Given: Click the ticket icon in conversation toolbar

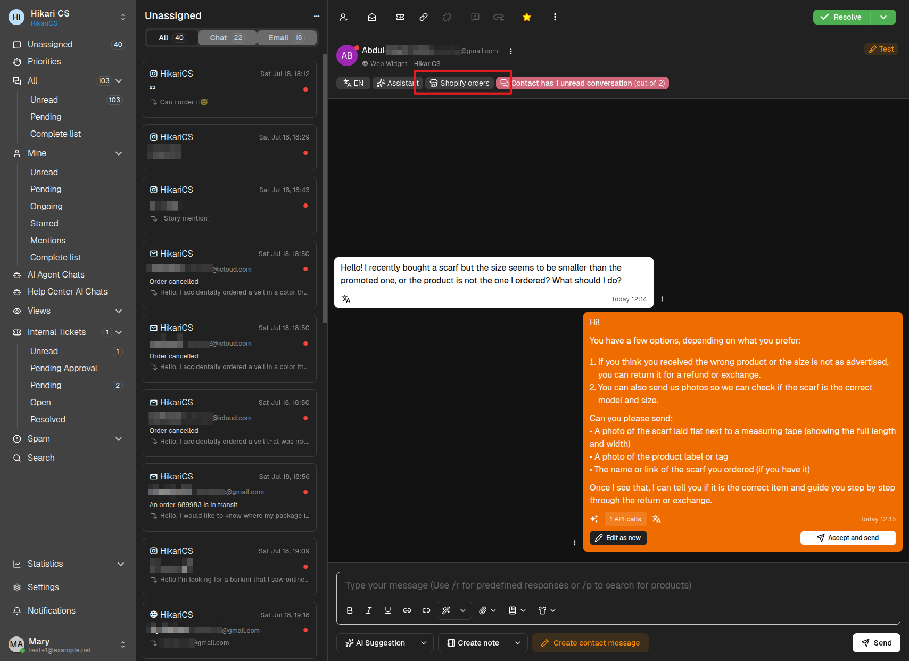Looking at the screenshot, I should pos(400,17).
